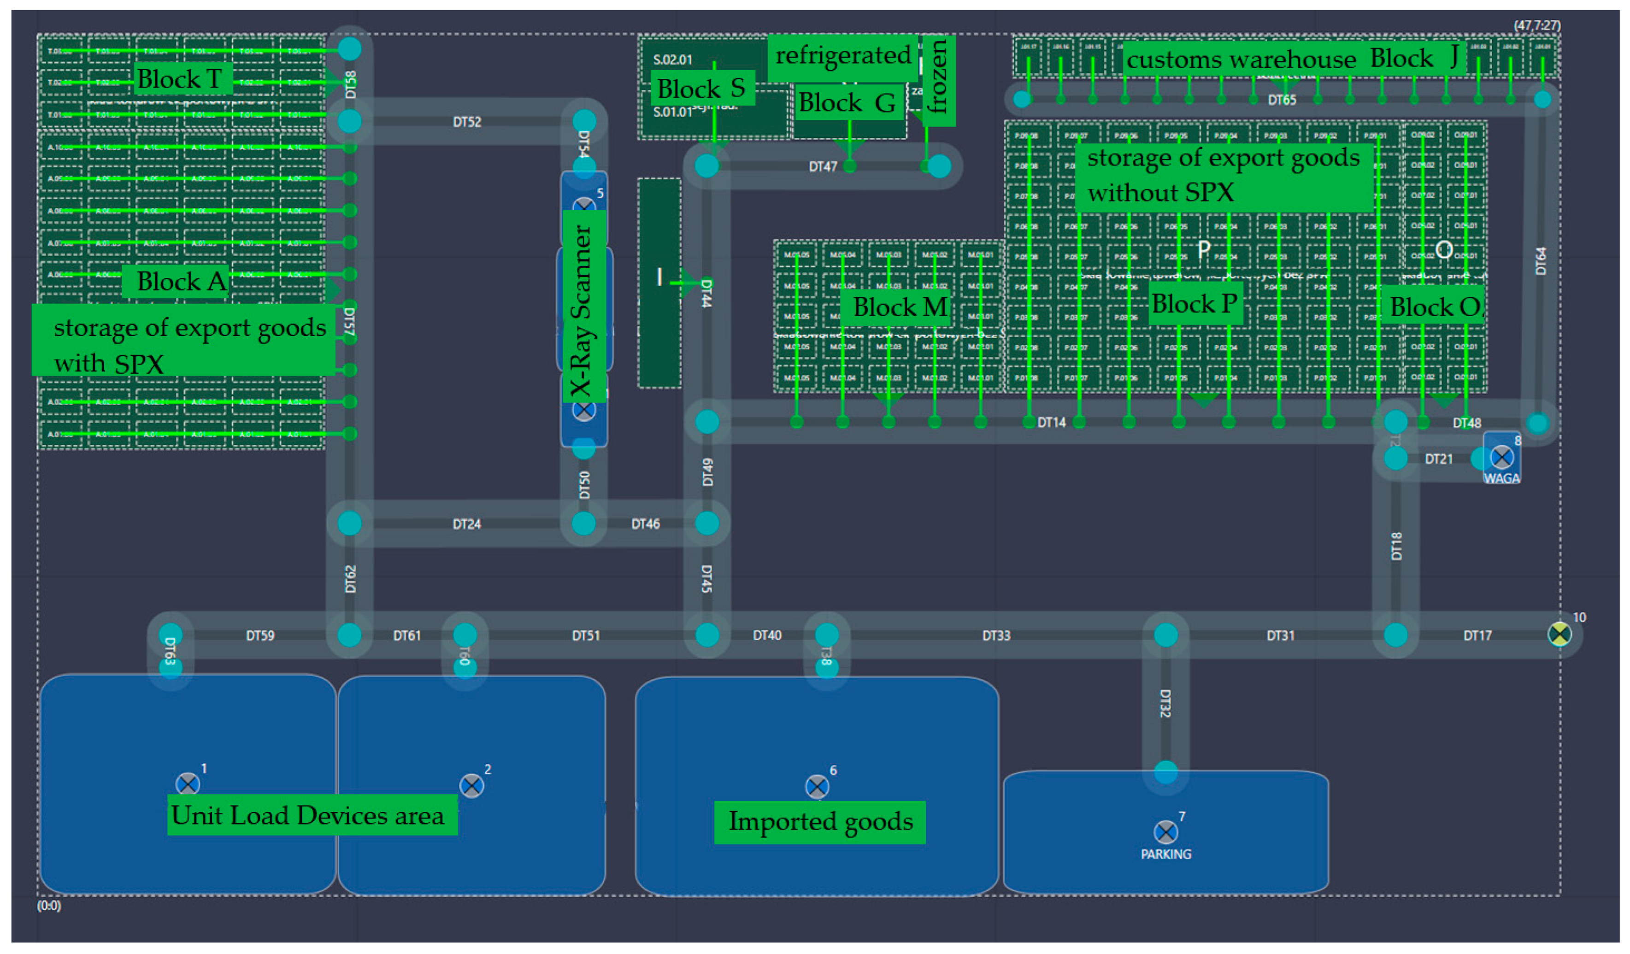
Task: Click station marker 1 in Unit Load Devices area
Action: [188, 784]
